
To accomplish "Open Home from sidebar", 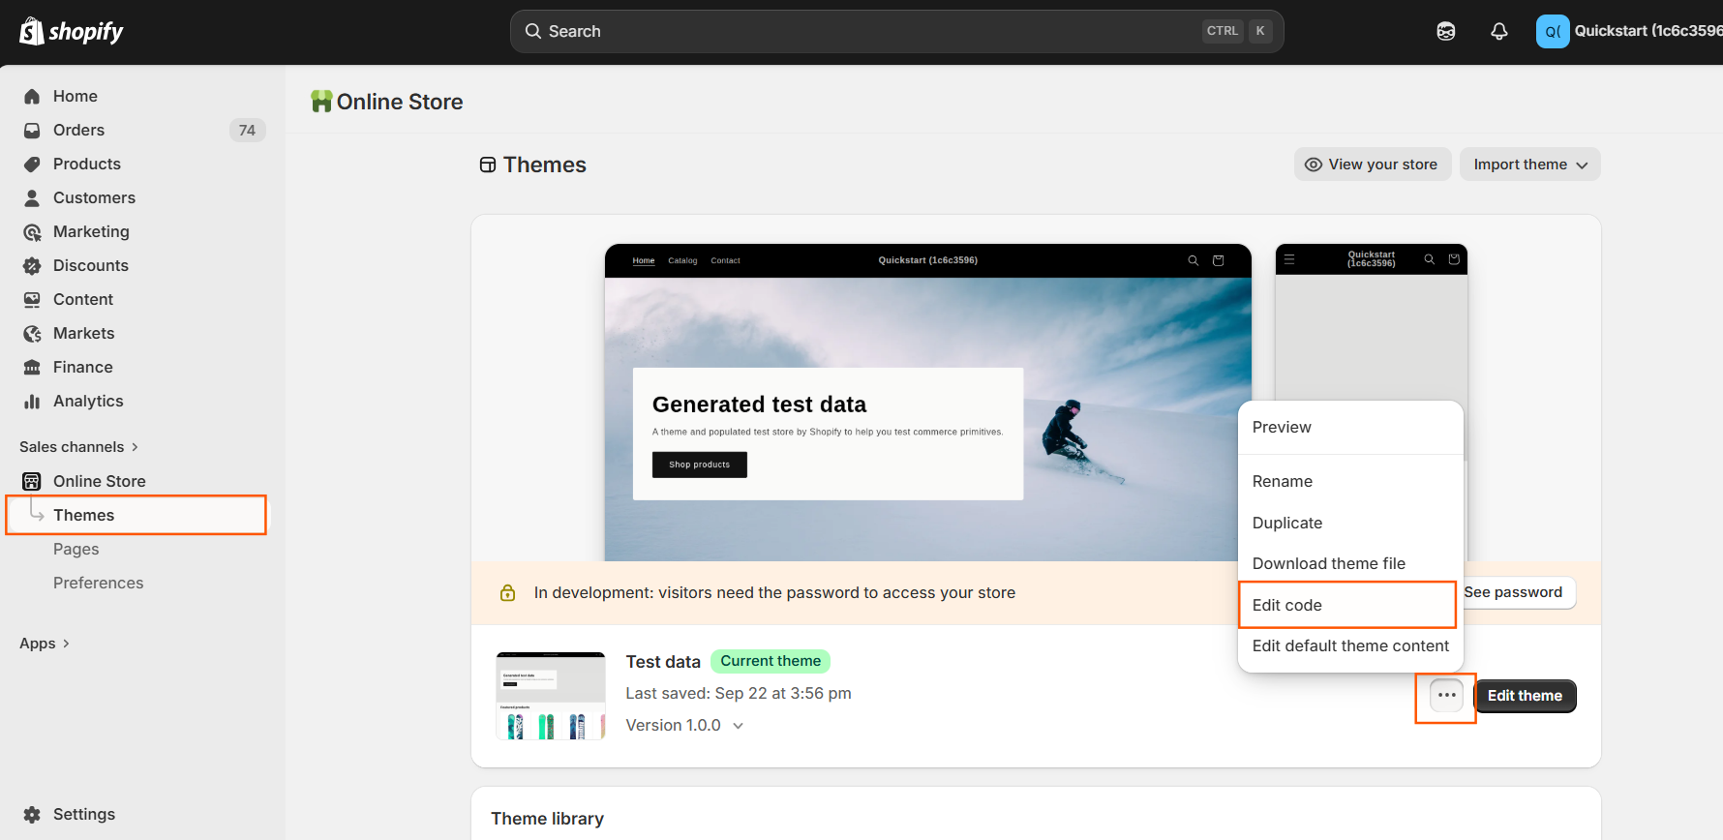I will [75, 96].
